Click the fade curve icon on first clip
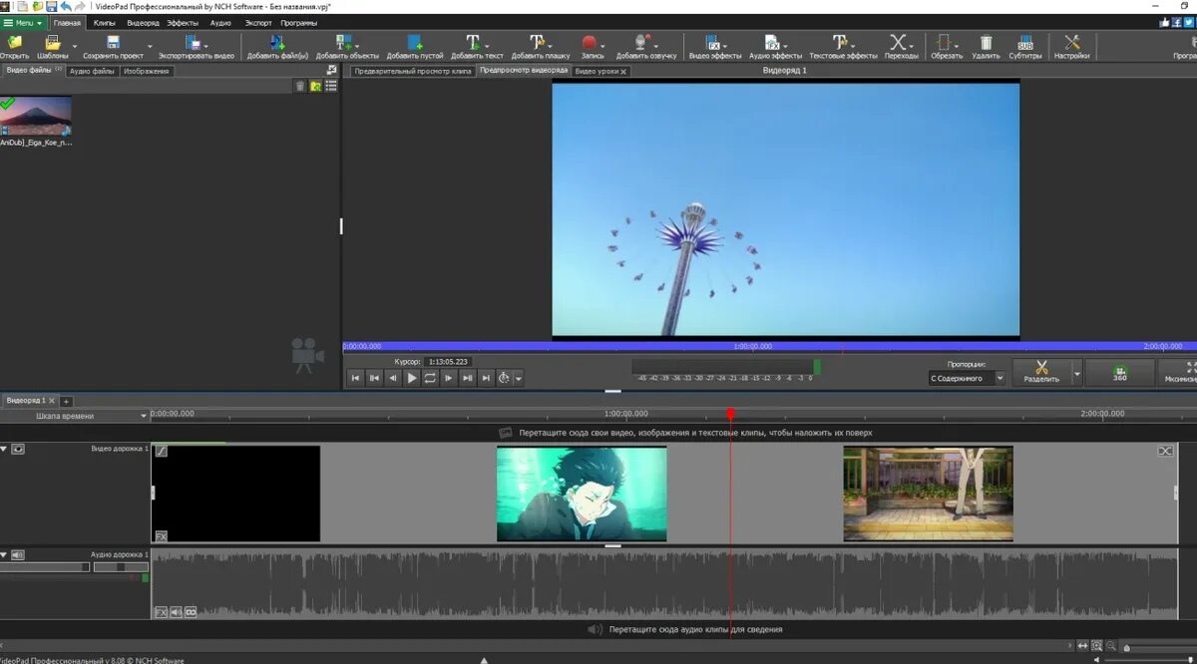Screen dimensions: 1197x664 pos(162,452)
